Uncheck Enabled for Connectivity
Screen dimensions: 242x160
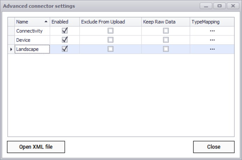point(65,31)
